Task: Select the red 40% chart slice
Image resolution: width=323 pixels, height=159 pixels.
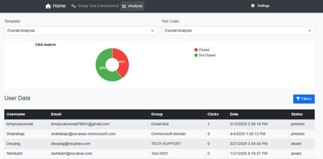Action: (x=123, y=62)
